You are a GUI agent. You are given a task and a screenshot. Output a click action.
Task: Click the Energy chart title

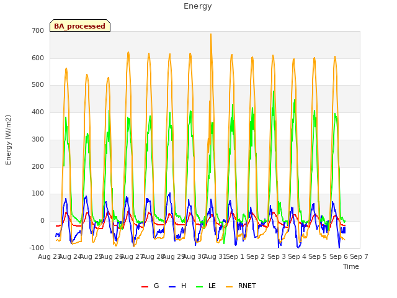point(197,6)
